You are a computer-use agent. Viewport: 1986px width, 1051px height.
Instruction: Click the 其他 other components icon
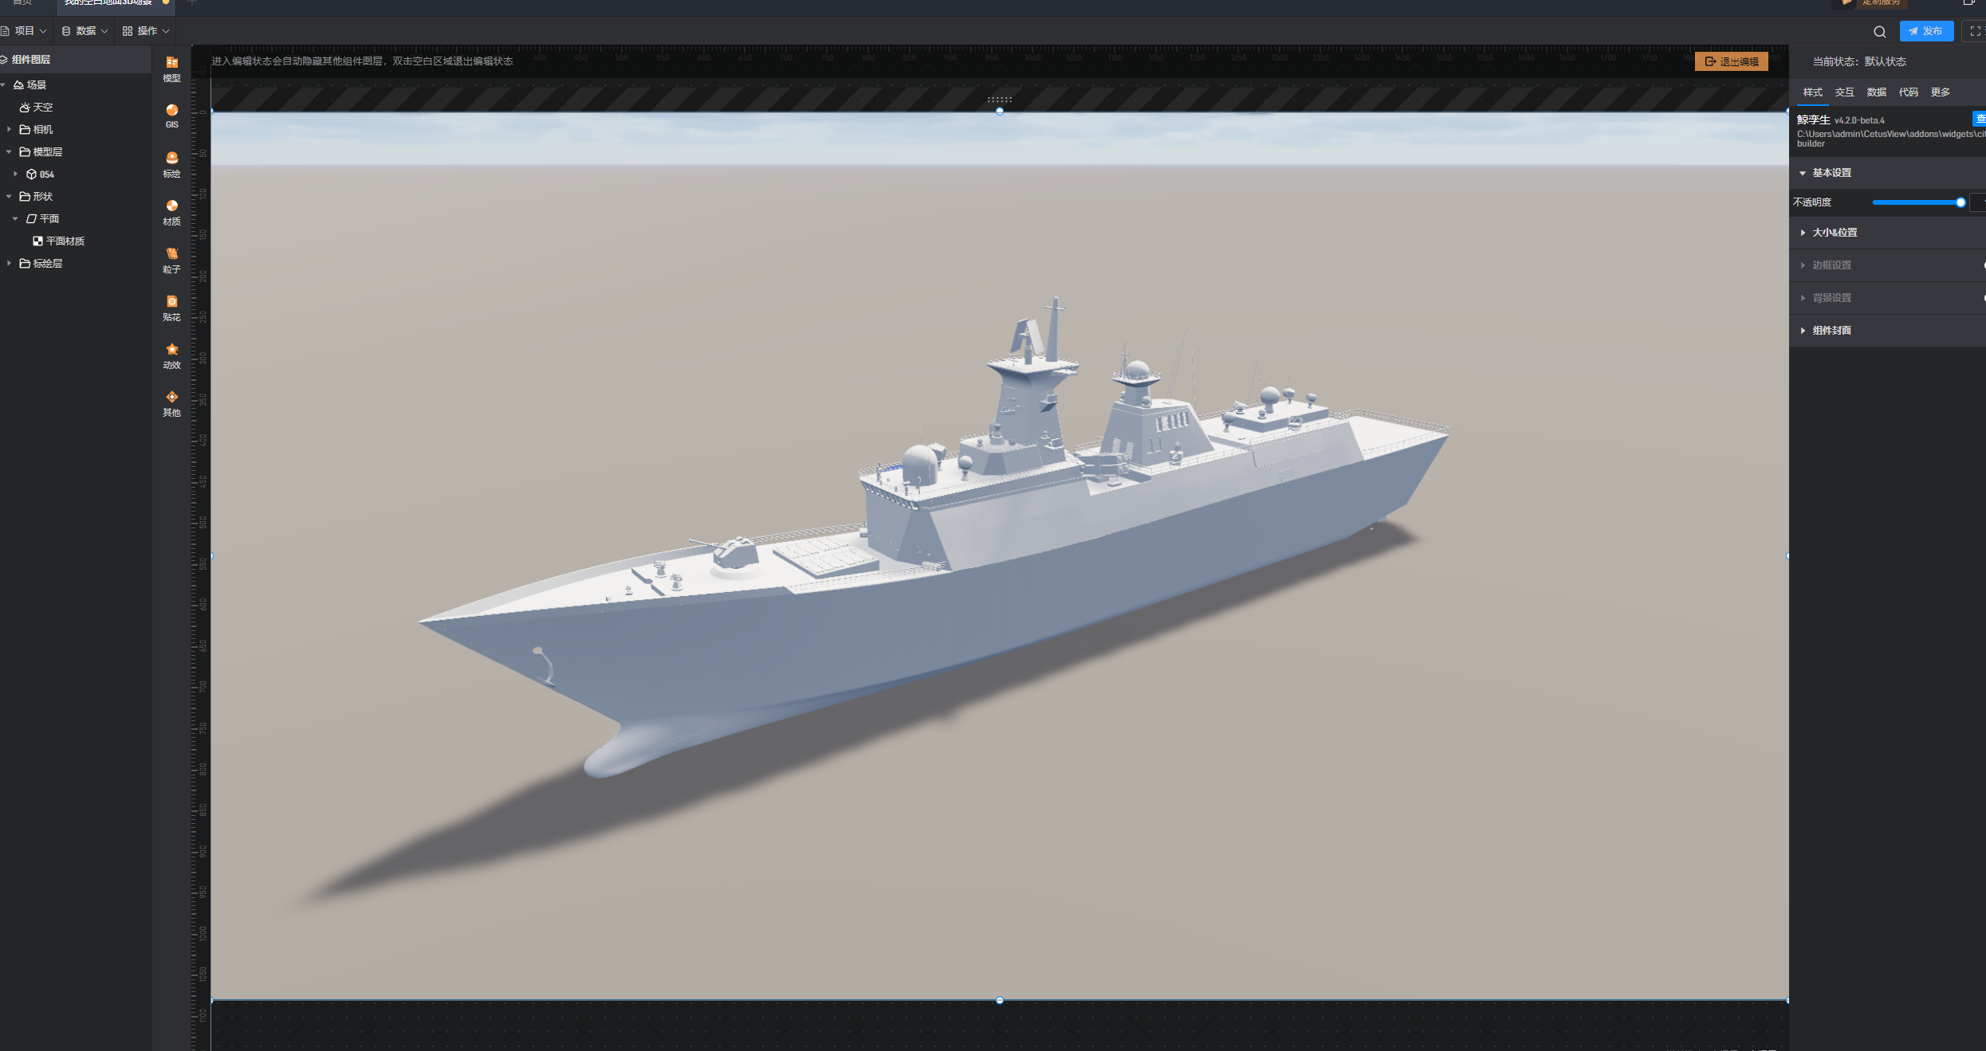pos(171,402)
